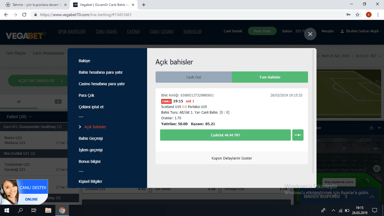Viewport: 384px width, 216px height.
Task: Select Canlı Müsabakalar tab
Action: [x=49, y=53]
